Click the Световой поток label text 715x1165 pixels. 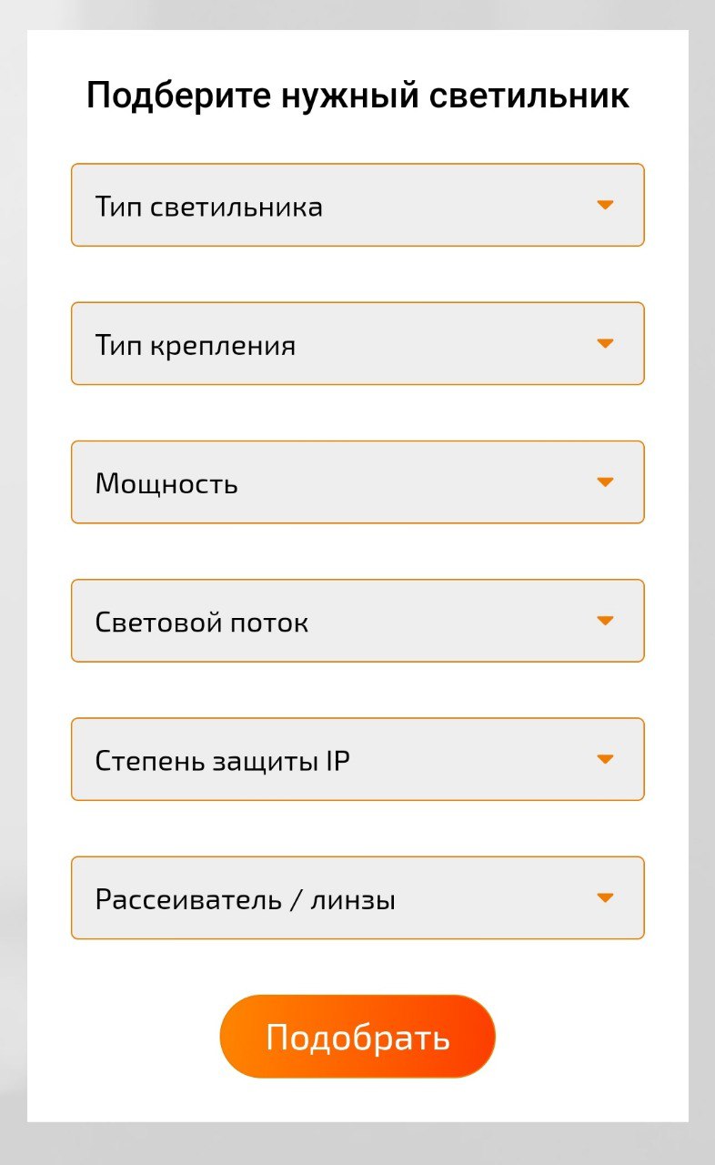pyautogui.click(x=201, y=623)
